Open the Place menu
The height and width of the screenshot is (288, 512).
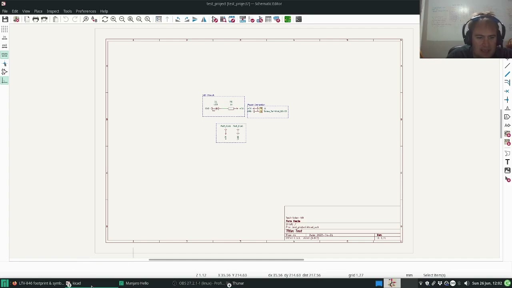pos(38,11)
